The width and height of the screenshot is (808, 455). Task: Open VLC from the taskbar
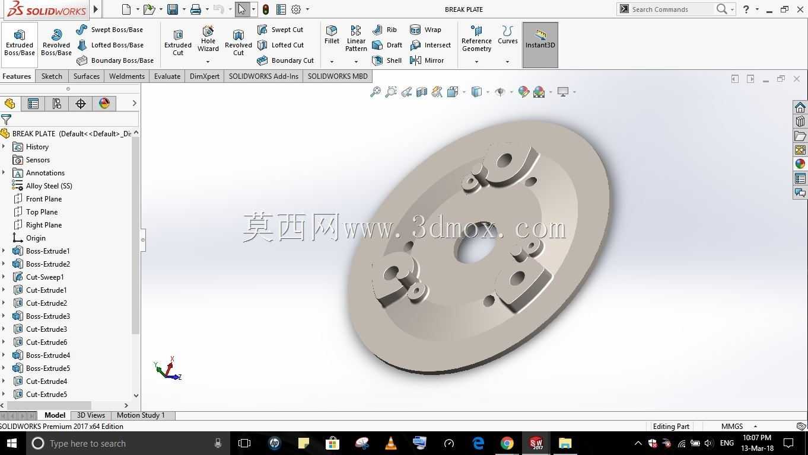[x=391, y=443]
